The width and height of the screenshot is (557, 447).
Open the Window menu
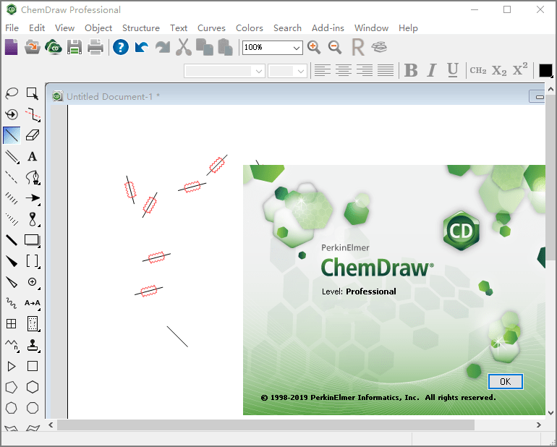point(371,27)
